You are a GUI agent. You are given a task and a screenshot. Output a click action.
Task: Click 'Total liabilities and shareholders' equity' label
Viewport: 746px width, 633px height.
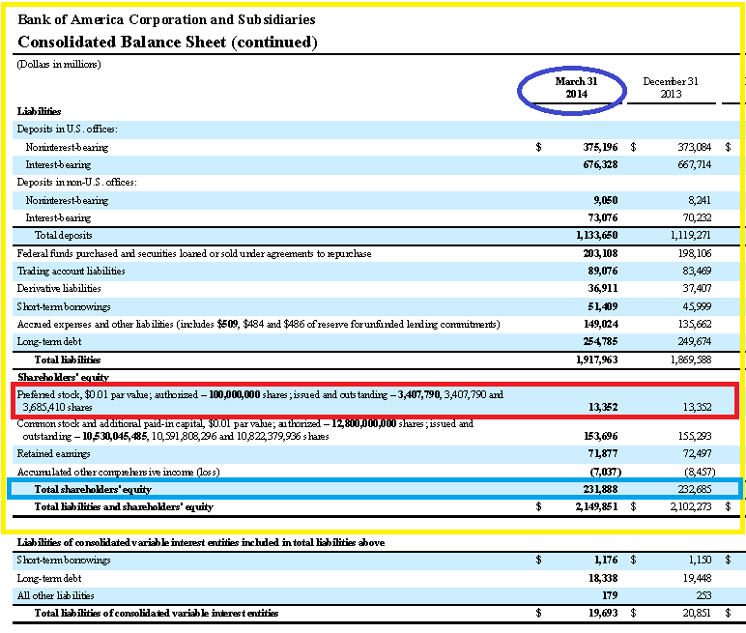[124, 506]
